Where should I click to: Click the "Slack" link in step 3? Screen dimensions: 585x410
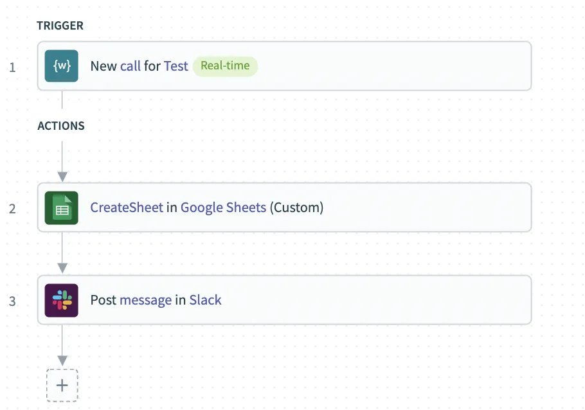205,300
